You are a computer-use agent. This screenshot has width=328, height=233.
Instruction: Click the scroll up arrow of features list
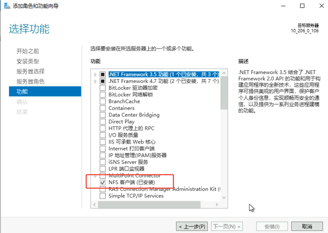(224, 73)
